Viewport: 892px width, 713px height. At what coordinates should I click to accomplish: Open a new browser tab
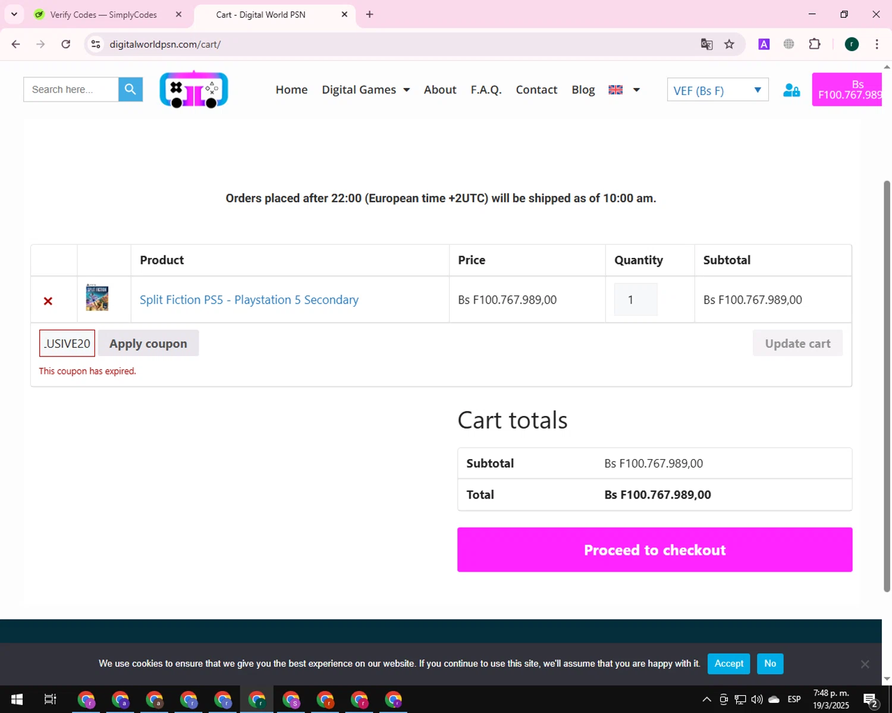tap(369, 14)
